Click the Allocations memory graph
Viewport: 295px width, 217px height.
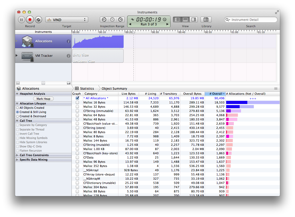[98, 41]
